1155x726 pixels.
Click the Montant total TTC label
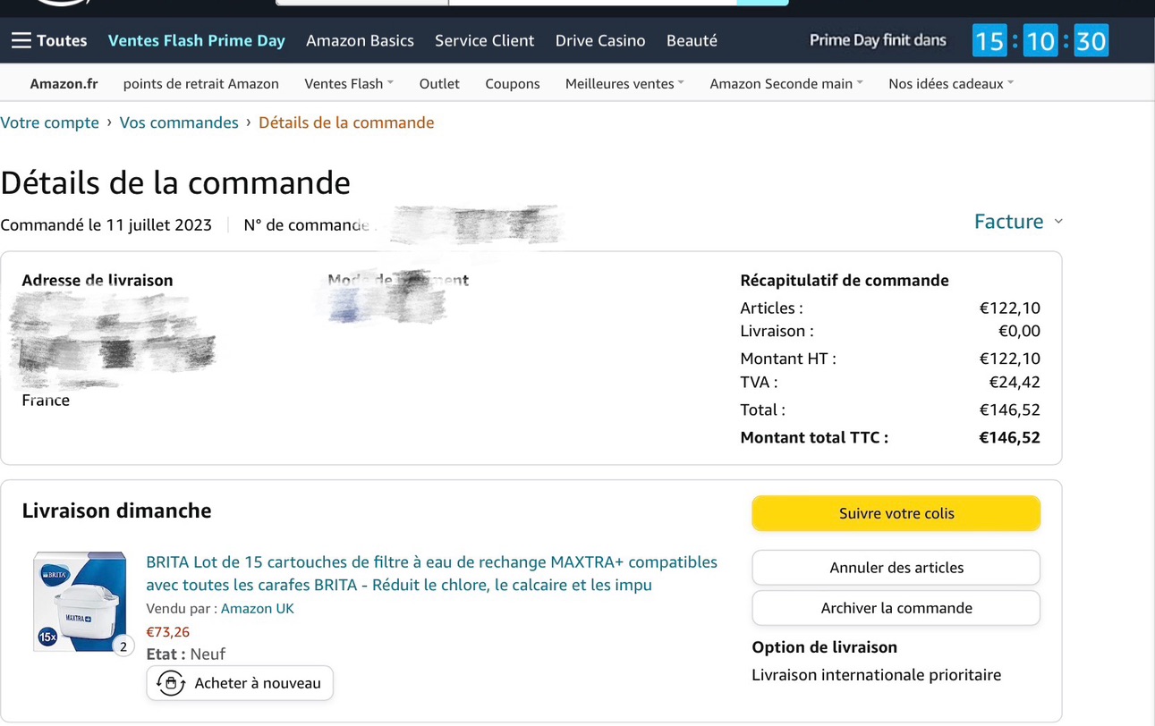coord(814,437)
